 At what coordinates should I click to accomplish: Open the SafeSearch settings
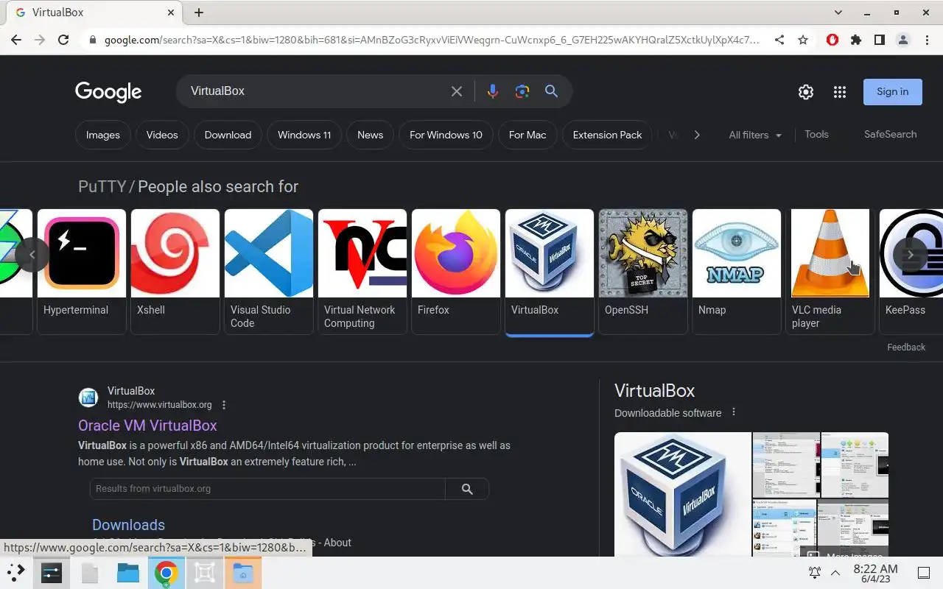[890, 135]
